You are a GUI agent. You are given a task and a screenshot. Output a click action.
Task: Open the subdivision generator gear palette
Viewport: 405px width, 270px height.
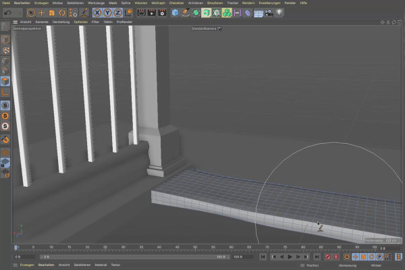tap(217, 13)
